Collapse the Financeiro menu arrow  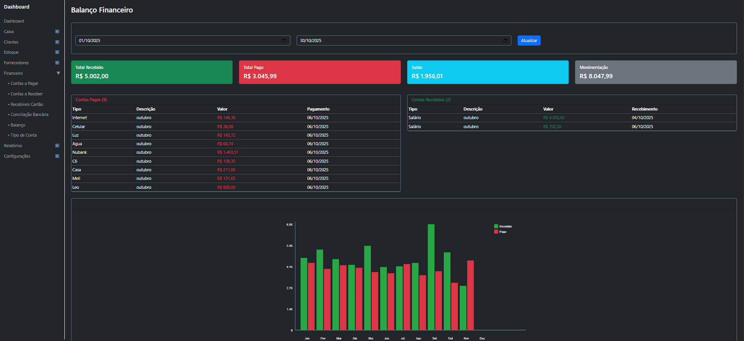pyautogui.click(x=58, y=73)
